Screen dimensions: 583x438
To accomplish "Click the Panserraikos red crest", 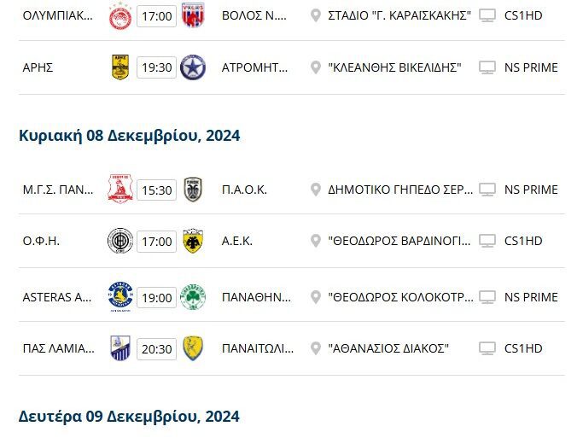I will click(120, 190).
